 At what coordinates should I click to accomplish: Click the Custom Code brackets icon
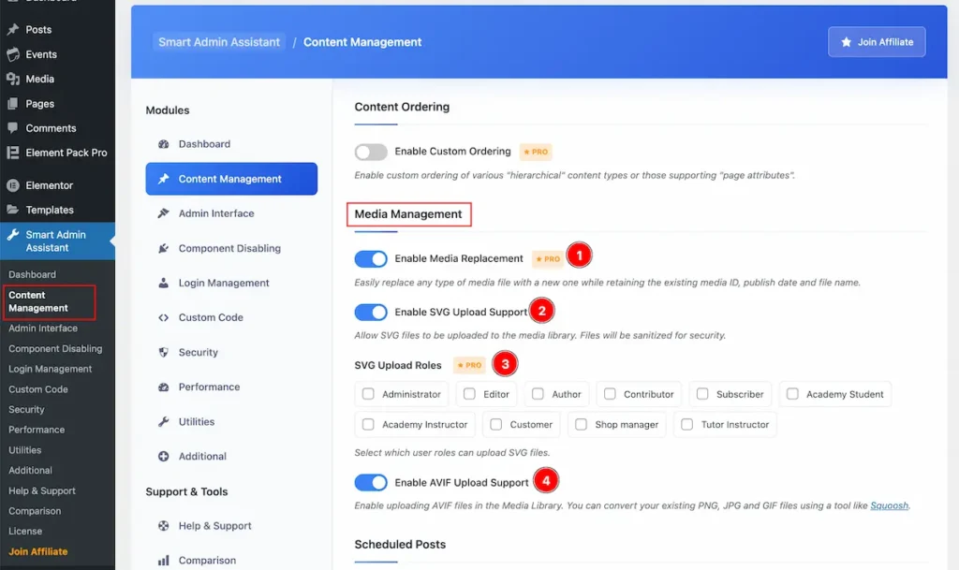point(163,317)
